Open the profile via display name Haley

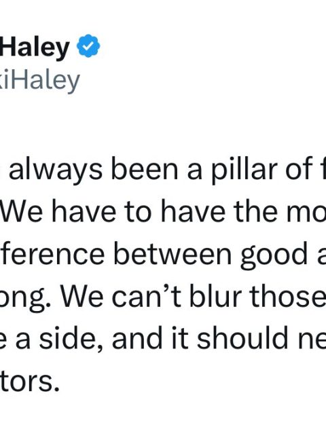pos(35,48)
